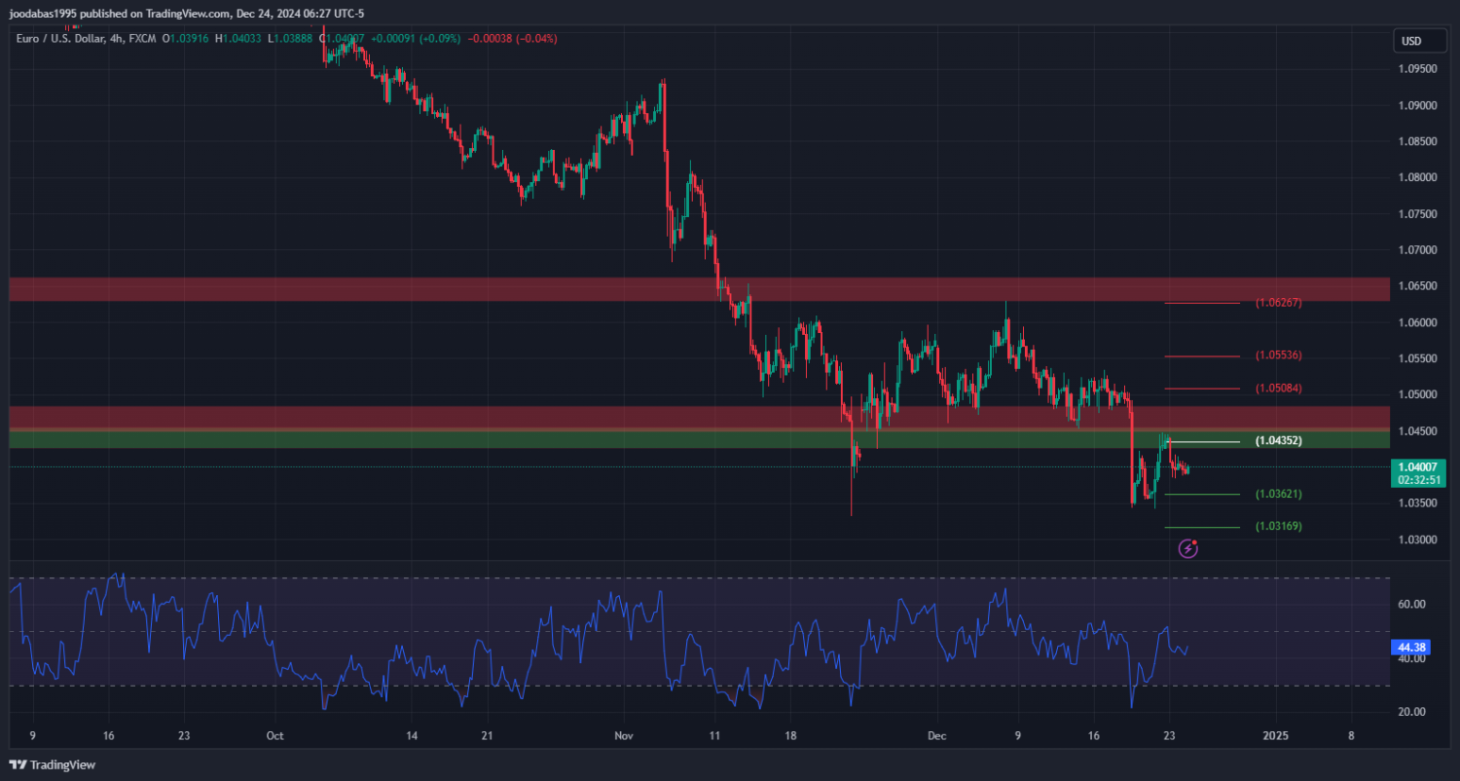Click the red level label (1.05084)
1460x781 pixels.
(1278, 389)
